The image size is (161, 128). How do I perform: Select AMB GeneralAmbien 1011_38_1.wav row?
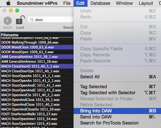click(x=37, y=57)
